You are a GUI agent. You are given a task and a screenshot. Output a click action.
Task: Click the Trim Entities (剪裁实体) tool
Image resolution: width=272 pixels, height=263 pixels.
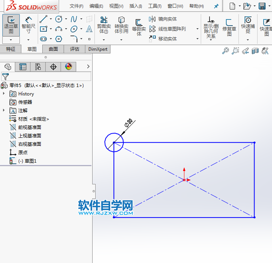pyautogui.click(x=104, y=25)
